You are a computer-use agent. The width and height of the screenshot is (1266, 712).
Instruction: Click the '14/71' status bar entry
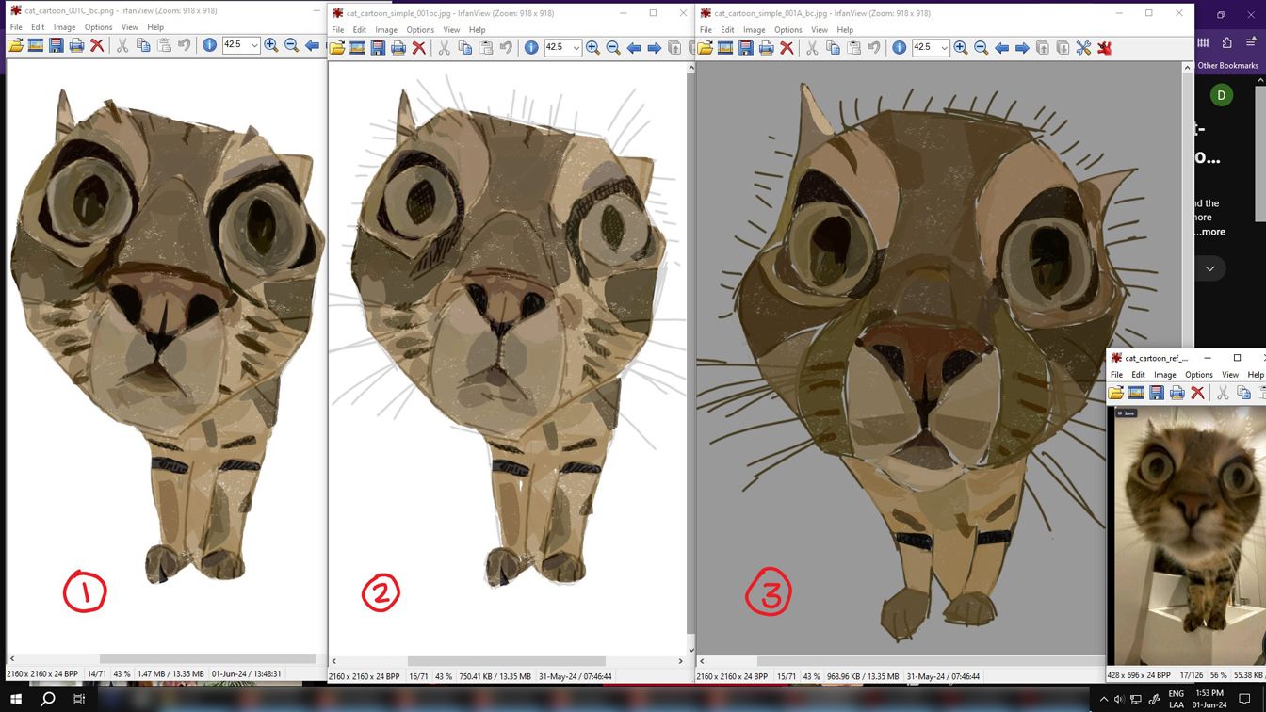pyautogui.click(x=95, y=674)
